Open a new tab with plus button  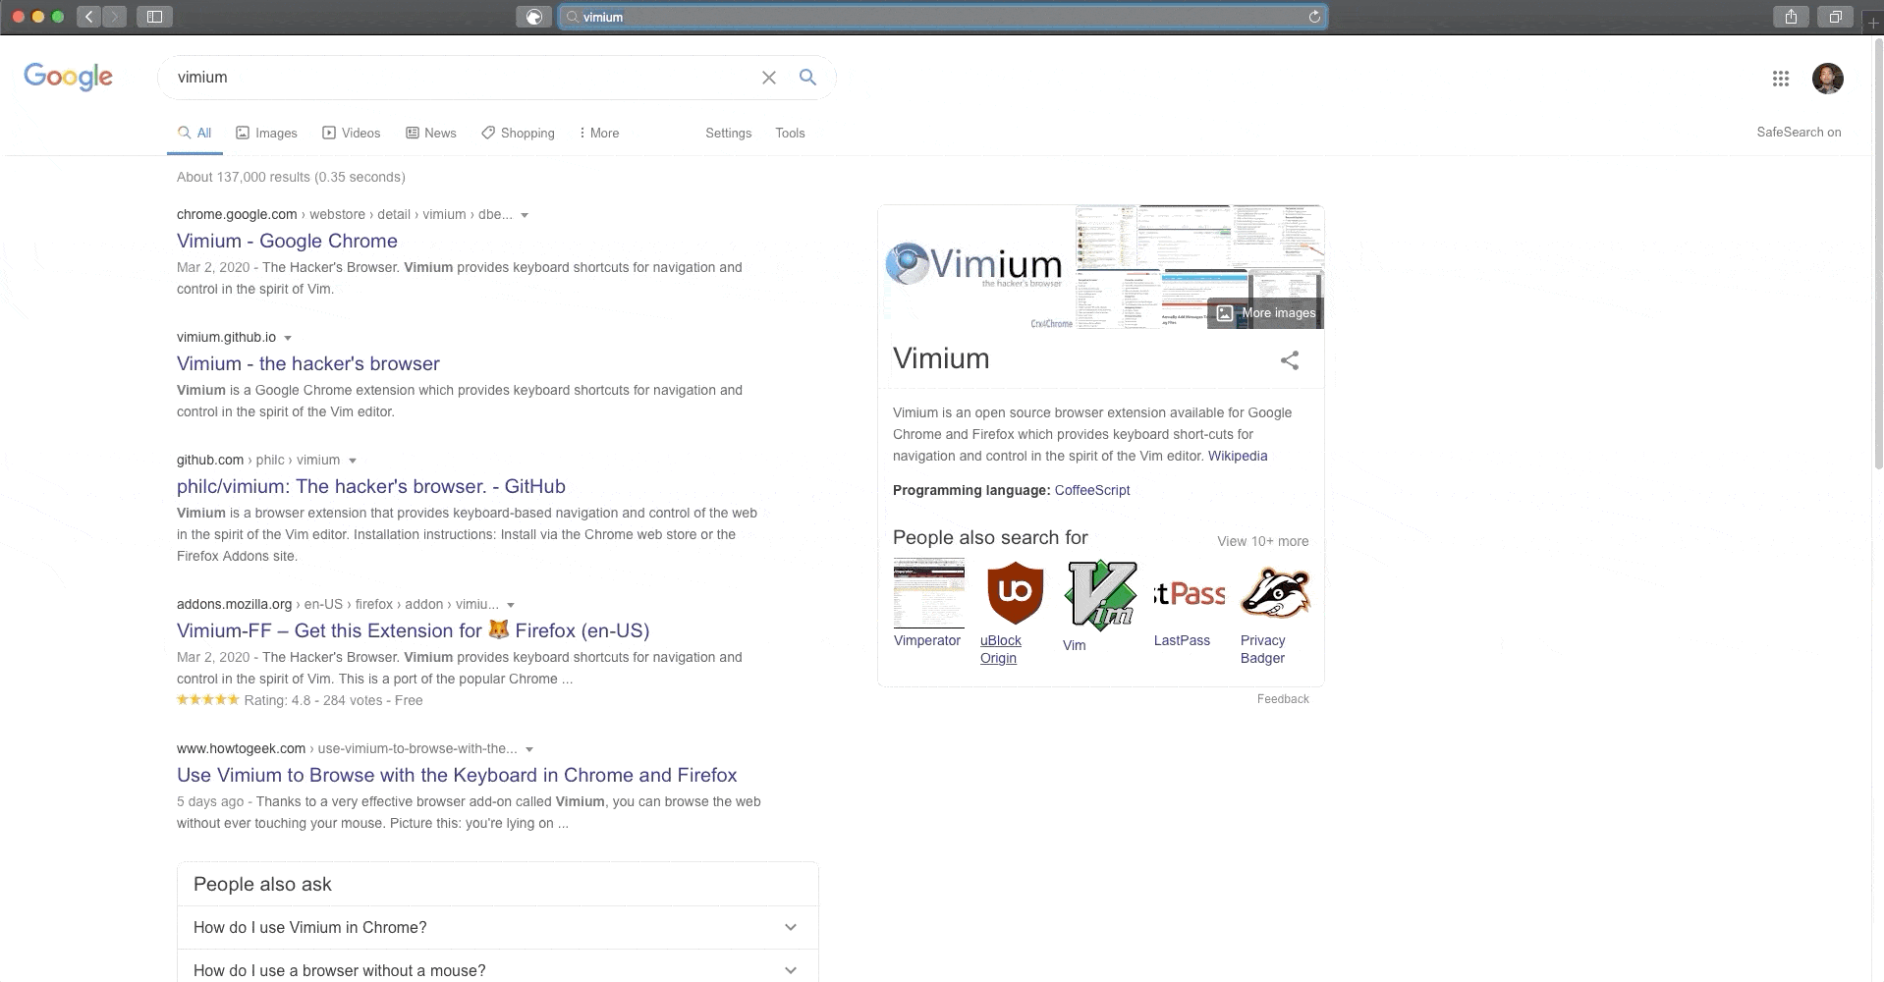(x=1873, y=22)
